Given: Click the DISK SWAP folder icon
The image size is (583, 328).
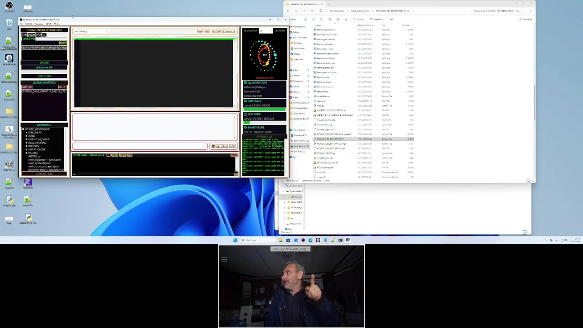Looking at the screenshot, I should click(x=245, y=114).
